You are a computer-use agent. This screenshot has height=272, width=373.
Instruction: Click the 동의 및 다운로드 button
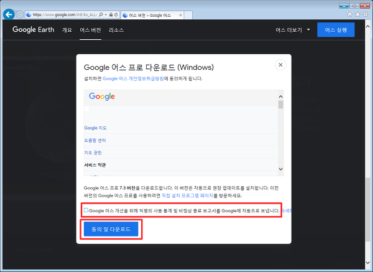[x=111, y=229]
